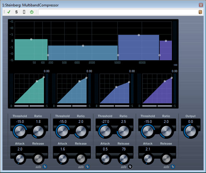206x173 pixels.
Task: Open the preset browser book icon
Action: click(200, 12)
